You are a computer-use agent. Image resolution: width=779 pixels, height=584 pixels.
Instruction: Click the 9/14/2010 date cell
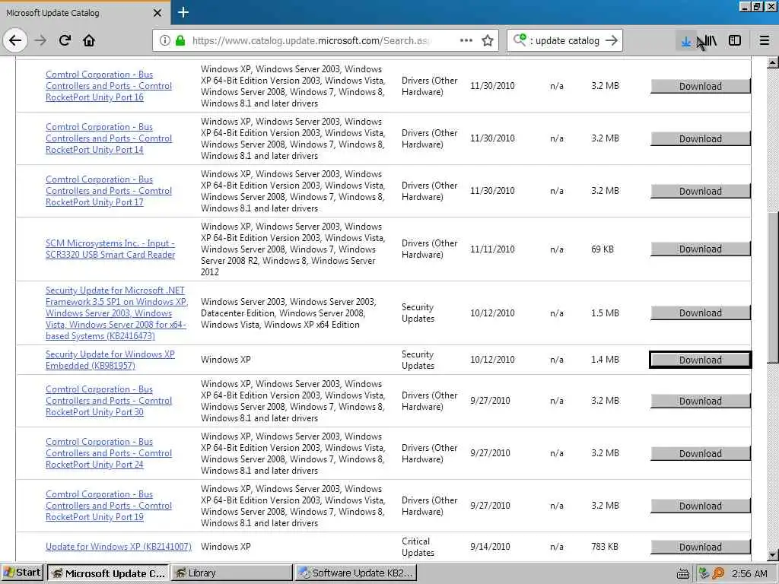pos(490,546)
